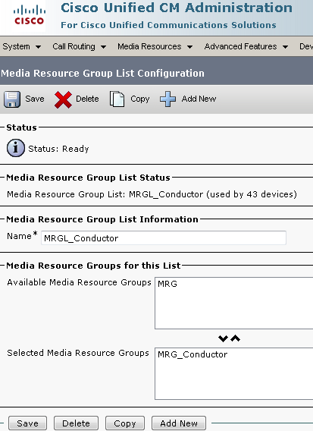Select MRG_Conductor in Selected Media Resource Groups
313x431 pixels.
click(192, 354)
